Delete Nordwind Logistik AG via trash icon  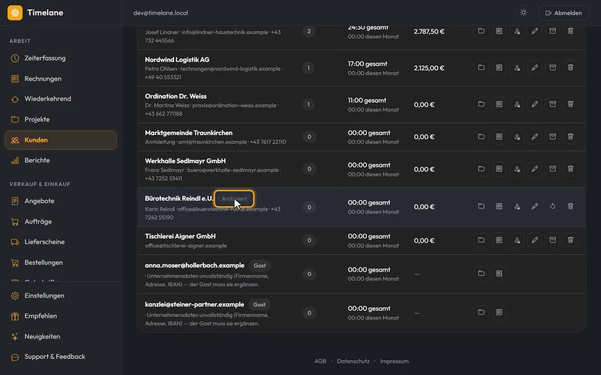570,67
